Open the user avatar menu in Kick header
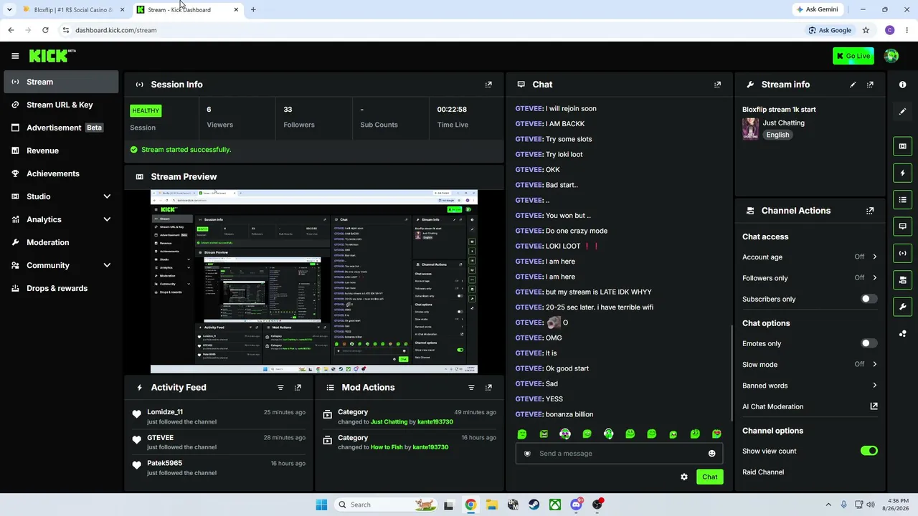918x516 pixels. tap(891, 56)
